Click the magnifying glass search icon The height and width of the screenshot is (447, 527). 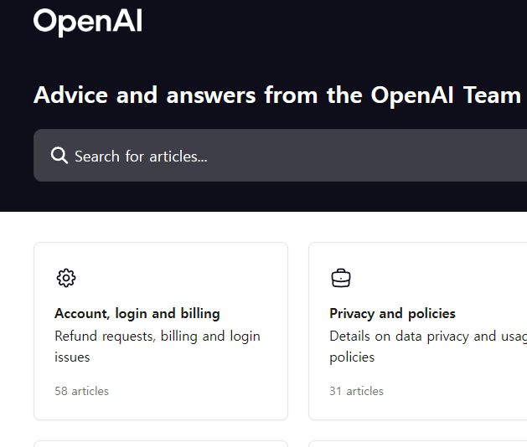[x=59, y=156]
